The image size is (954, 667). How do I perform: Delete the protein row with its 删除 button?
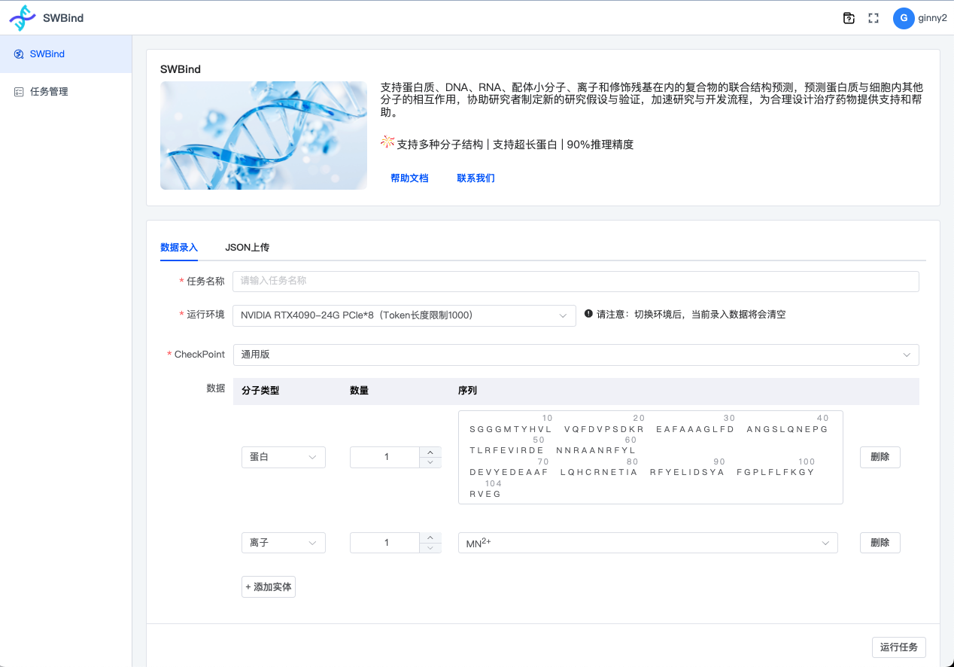(x=880, y=457)
